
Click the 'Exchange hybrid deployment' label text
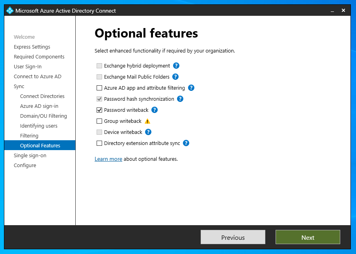[x=137, y=66]
